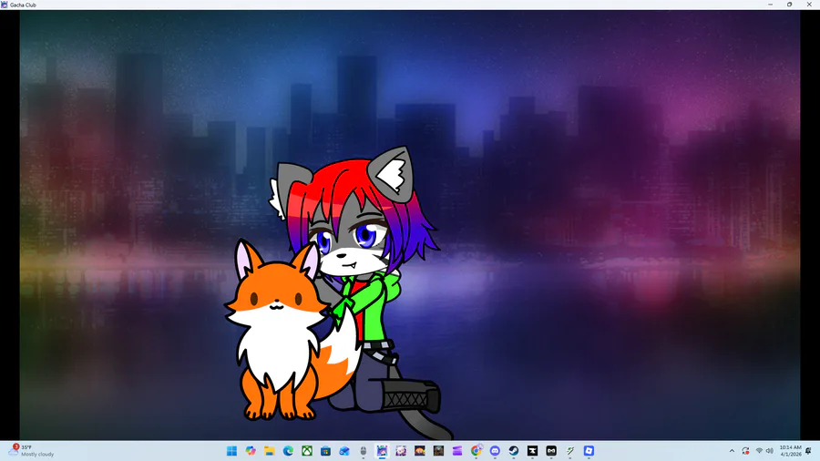The height and width of the screenshot is (461, 820).
Task: Open Microsoft Store from the taskbar
Action: [326, 451]
